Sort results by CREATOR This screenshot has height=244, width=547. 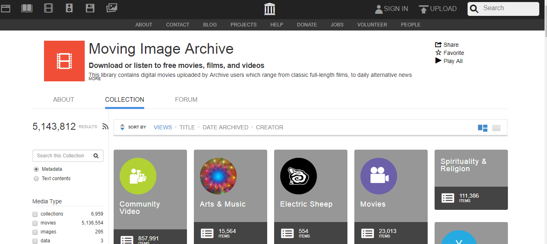coord(270,127)
